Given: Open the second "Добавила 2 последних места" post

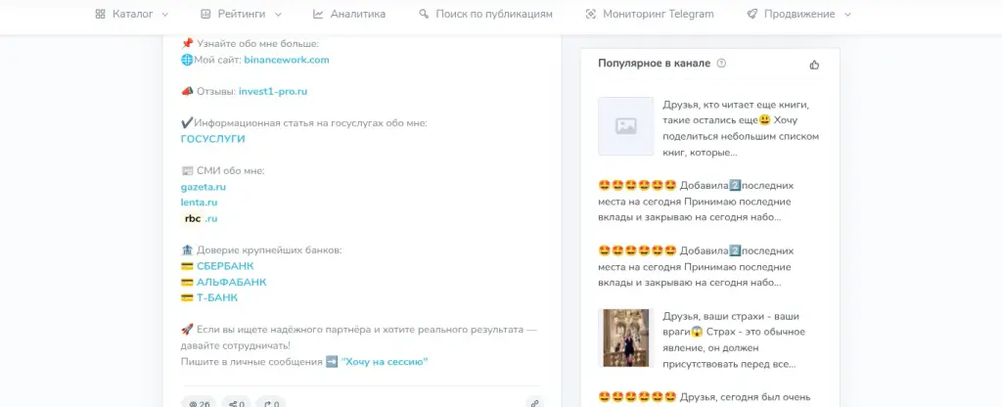Looking at the screenshot, I should [x=696, y=266].
